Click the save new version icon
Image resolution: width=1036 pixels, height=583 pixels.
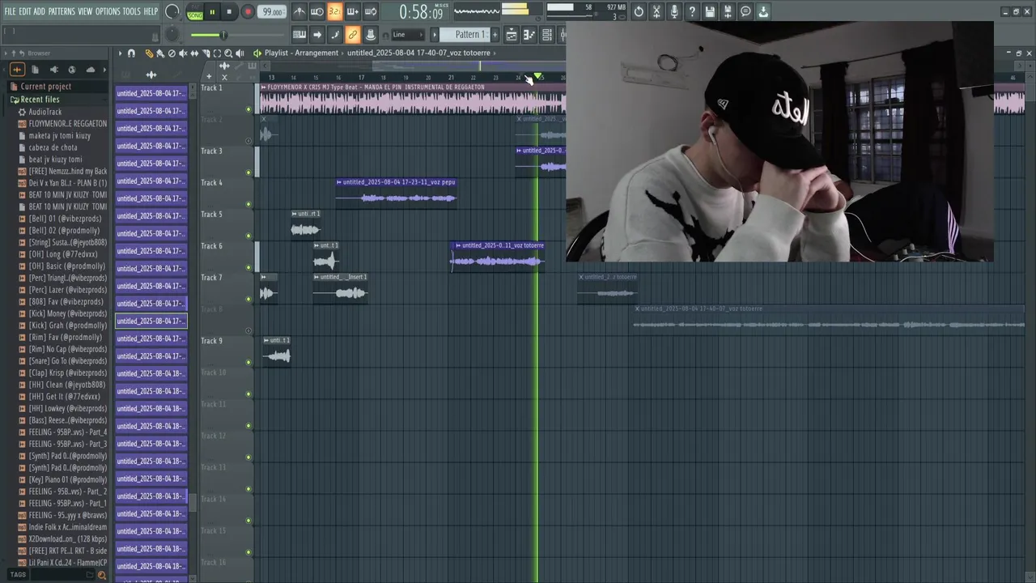[x=728, y=11]
